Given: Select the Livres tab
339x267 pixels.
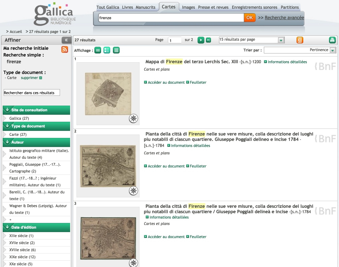Looking at the screenshot, I should coord(127,7).
